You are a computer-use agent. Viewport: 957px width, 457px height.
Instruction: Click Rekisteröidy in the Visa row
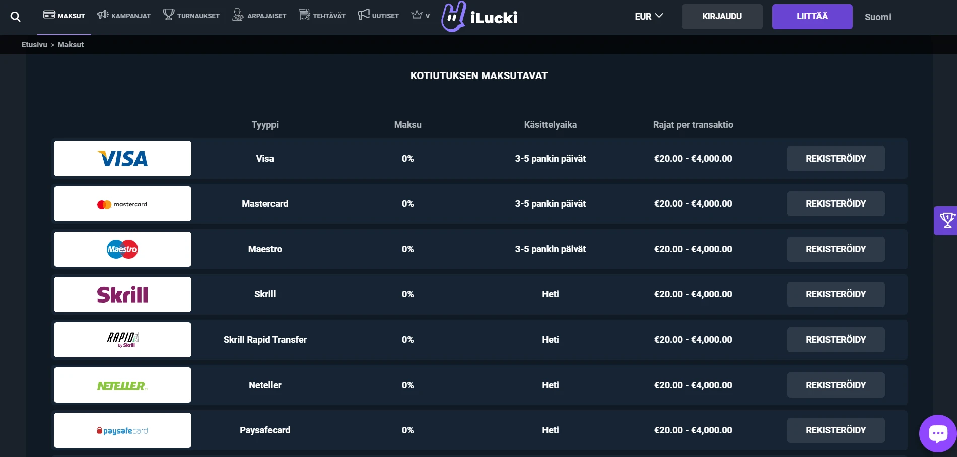tap(836, 159)
